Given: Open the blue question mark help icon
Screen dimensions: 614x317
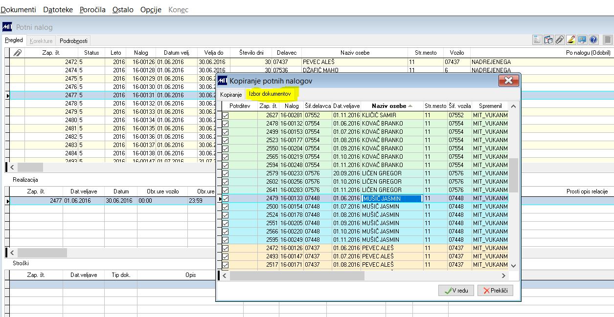Looking at the screenshot, I should (593, 40).
